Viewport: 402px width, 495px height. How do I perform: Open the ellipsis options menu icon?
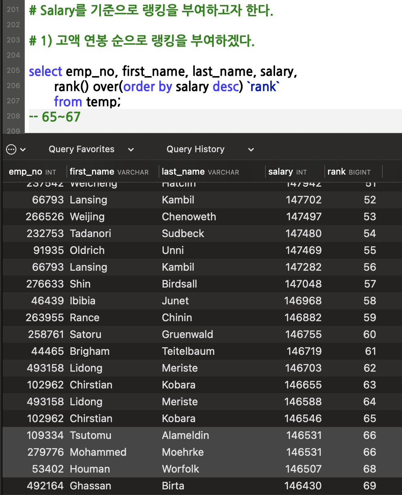[x=11, y=149]
